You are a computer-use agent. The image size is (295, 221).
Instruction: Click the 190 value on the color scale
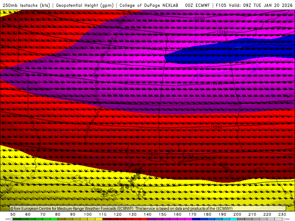tap(222, 214)
